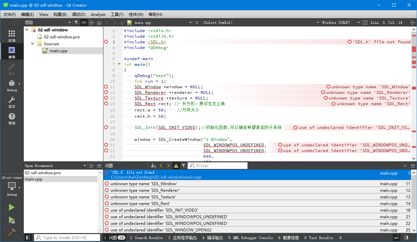Click the Line: 3, Col: 14 indicator
The image size is (417, 242).
pos(386,22)
